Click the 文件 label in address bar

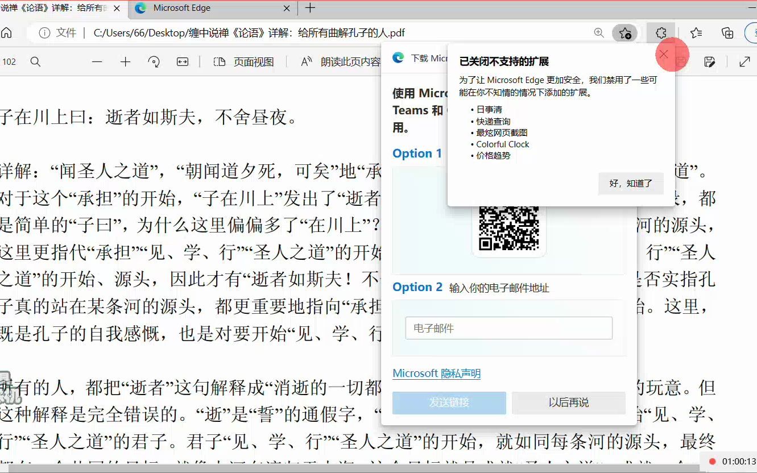pos(66,33)
